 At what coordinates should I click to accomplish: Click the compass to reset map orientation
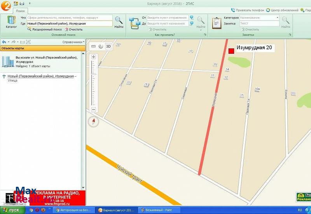[x=93, y=122]
